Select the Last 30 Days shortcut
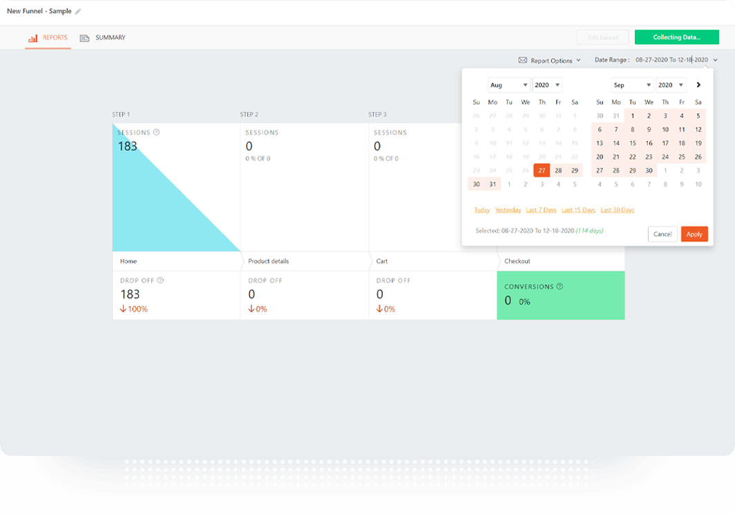Viewport: 735px width, 514px height. coord(617,210)
